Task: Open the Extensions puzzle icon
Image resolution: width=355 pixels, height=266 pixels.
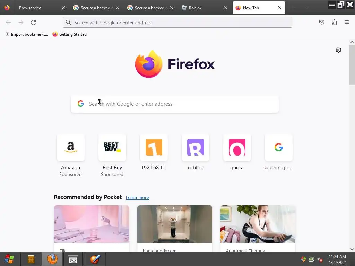Action: [x=334, y=22]
